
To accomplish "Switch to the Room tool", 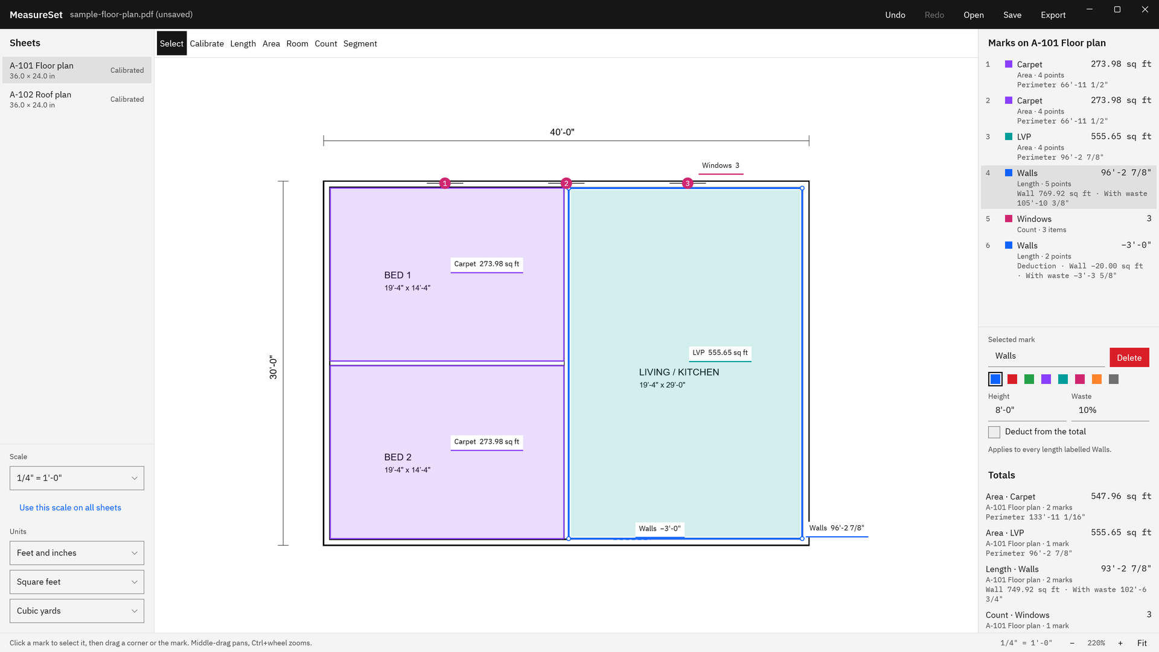I will coord(297,43).
